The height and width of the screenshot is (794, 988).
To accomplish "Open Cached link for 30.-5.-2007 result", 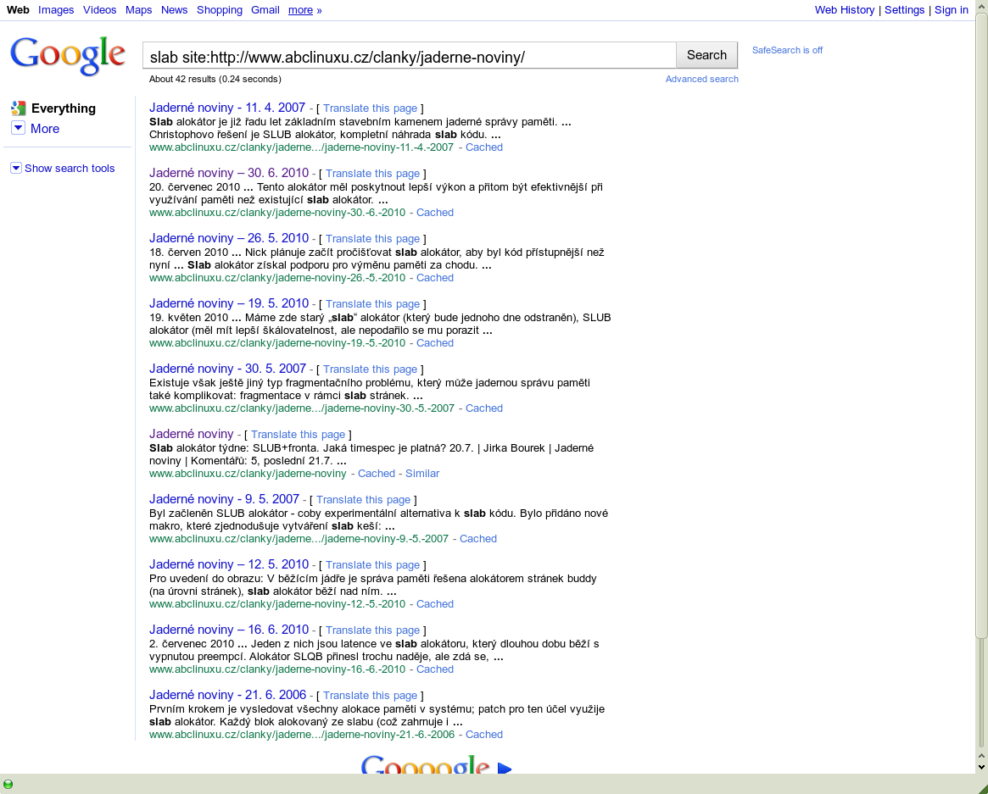I will pos(484,408).
